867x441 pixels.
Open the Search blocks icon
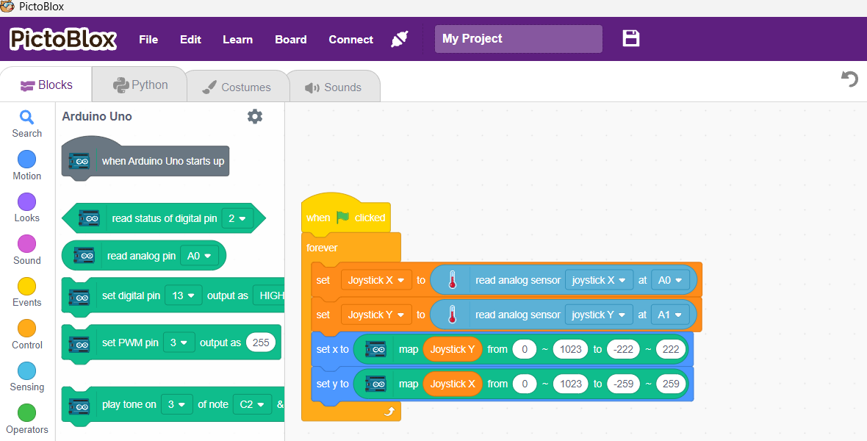click(26, 118)
